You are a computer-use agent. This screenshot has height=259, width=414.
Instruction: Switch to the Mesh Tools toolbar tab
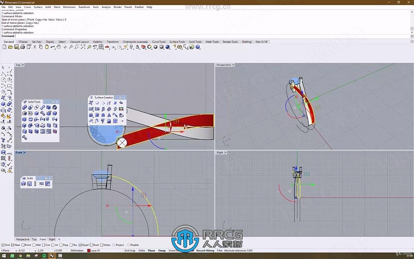tap(212, 42)
